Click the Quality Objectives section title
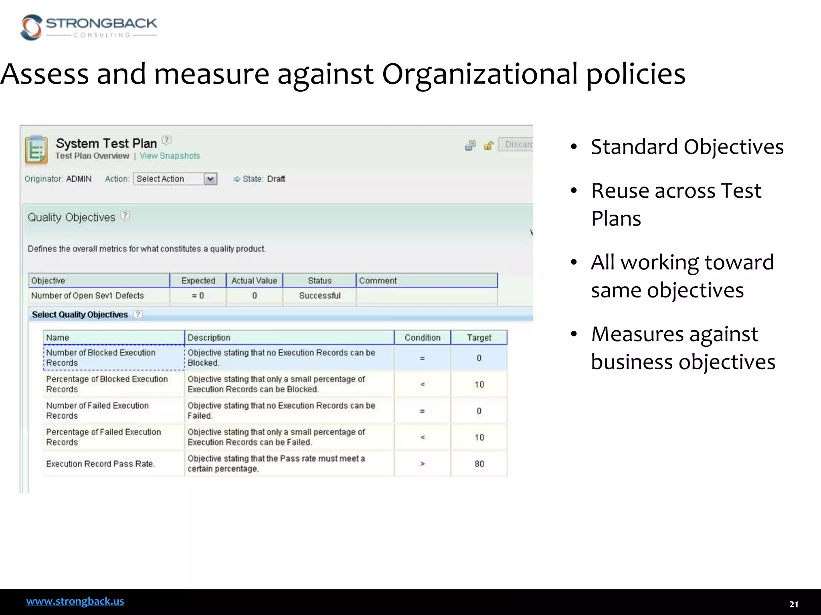Screen dimensions: 821x615 click(x=71, y=217)
